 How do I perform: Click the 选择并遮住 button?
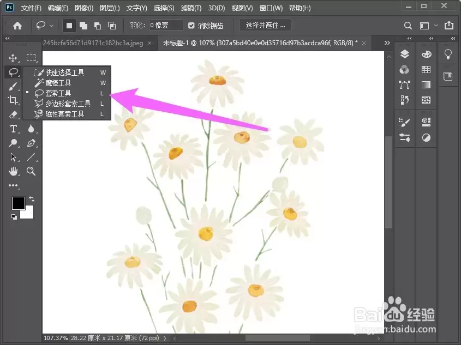[x=266, y=26]
